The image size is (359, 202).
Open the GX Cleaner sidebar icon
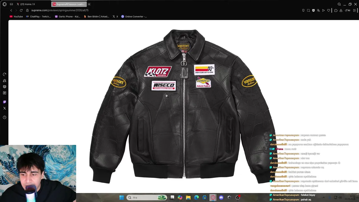click(4, 81)
